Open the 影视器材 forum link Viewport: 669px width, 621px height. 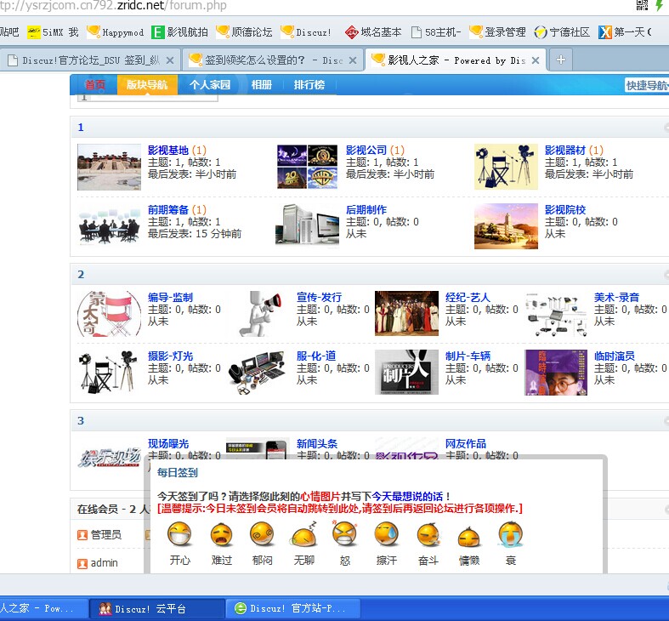(x=565, y=151)
